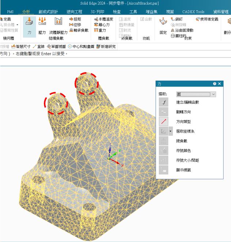This screenshot has width=231, height=242.
Task: Open the 工具 tools tab
Action: tap(133, 12)
